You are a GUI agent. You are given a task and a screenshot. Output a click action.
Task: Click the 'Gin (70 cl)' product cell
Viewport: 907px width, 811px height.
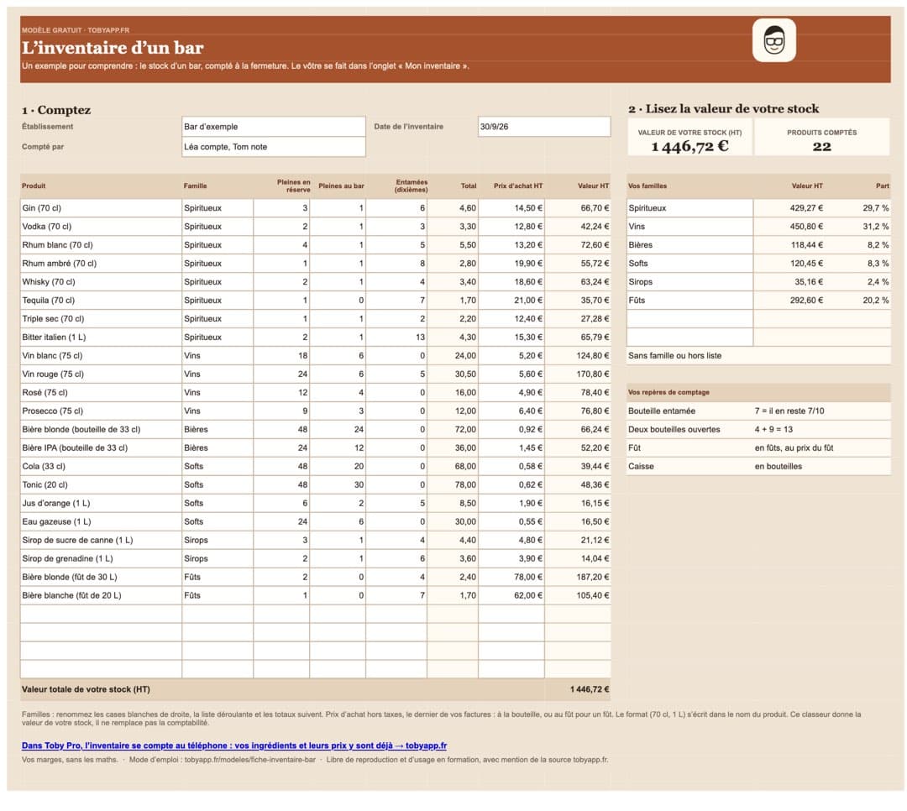pos(101,208)
